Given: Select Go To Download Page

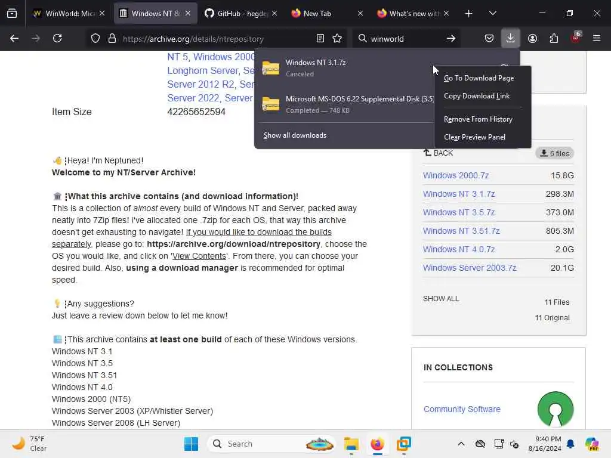Looking at the screenshot, I should pyautogui.click(x=479, y=78).
